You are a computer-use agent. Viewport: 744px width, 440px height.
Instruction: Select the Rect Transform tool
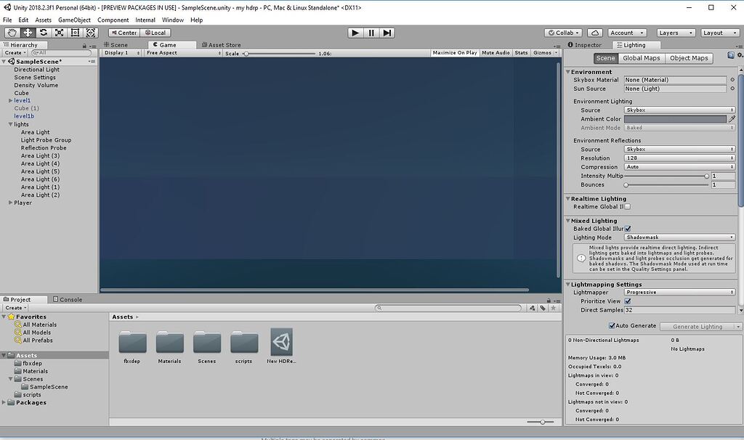pos(75,33)
